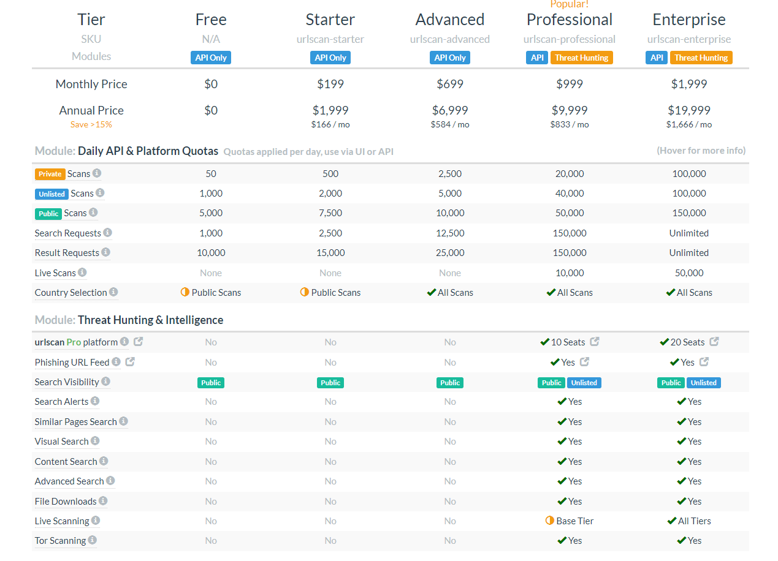
Task: Click info icon next to Public Scans
Action: pyautogui.click(x=93, y=213)
